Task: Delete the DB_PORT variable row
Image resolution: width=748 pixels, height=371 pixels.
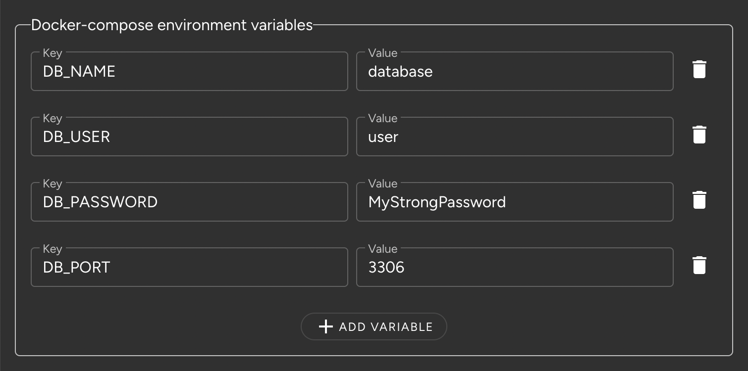Action: click(x=699, y=265)
